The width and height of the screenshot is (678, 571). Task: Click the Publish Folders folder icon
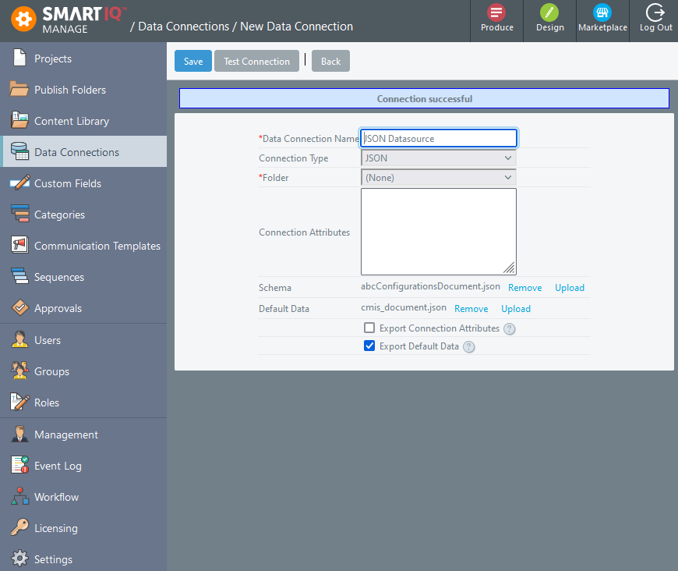[x=19, y=89]
